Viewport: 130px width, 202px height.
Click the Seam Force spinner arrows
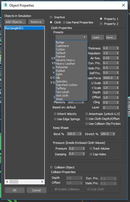click(117, 78)
